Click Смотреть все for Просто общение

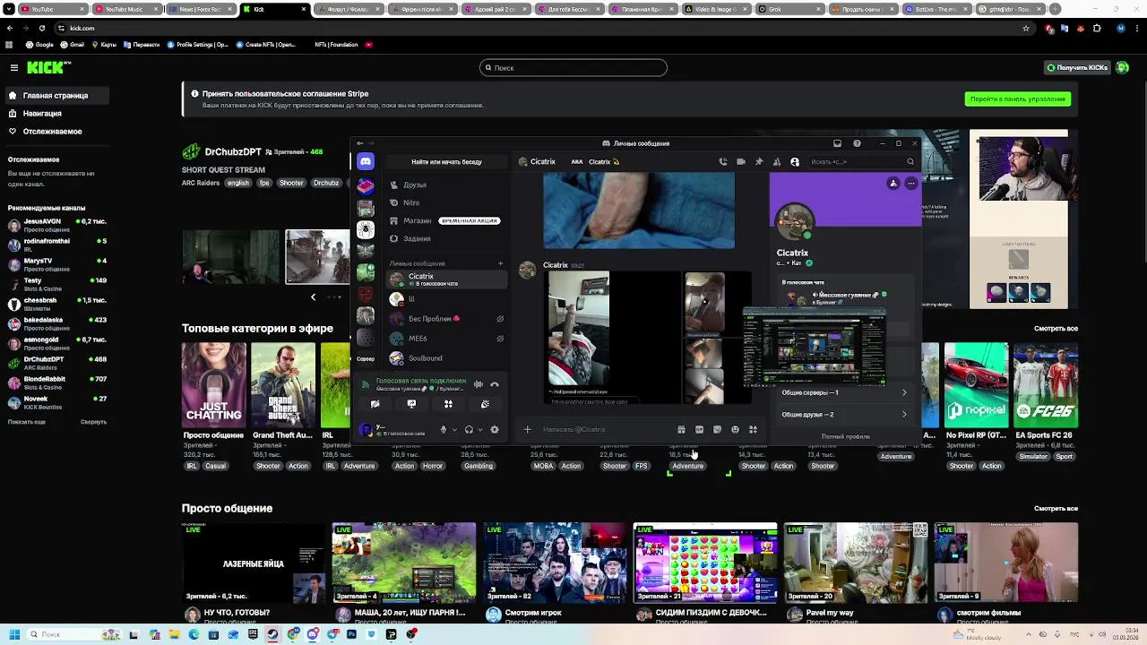[x=1056, y=509]
